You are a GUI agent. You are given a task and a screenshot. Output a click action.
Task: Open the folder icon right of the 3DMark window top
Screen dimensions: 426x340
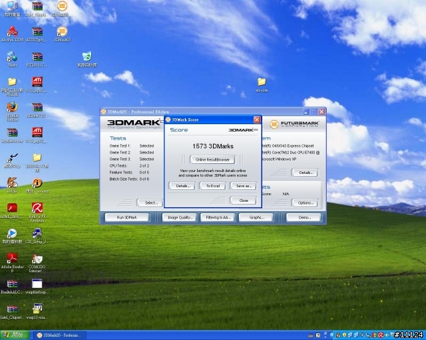tap(262, 84)
